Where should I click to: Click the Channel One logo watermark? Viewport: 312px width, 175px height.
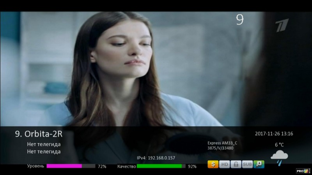pos(282,26)
